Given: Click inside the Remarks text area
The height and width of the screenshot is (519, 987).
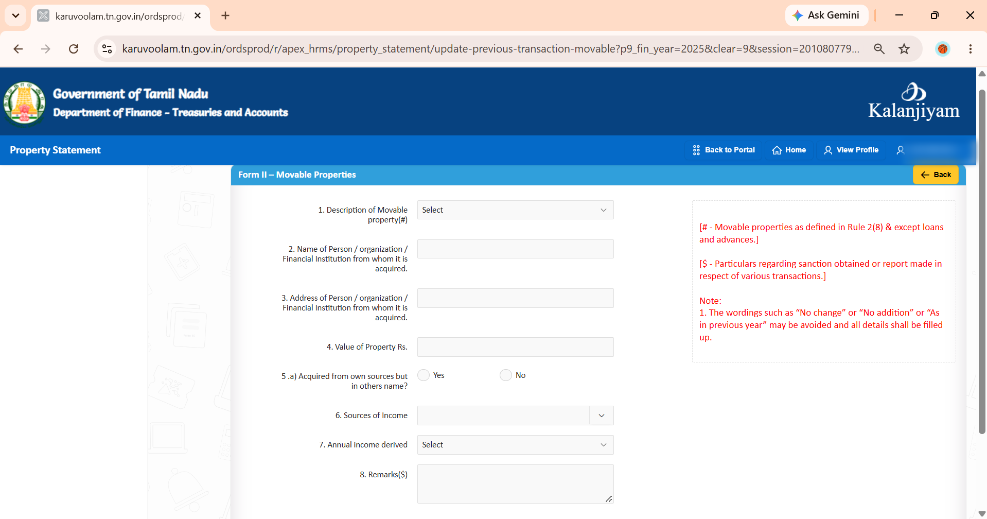Looking at the screenshot, I should [x=515, y=484].
